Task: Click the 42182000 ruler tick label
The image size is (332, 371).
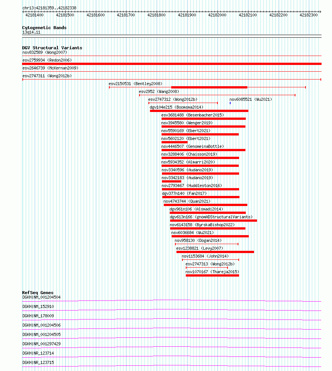Action: coord(217,15)
